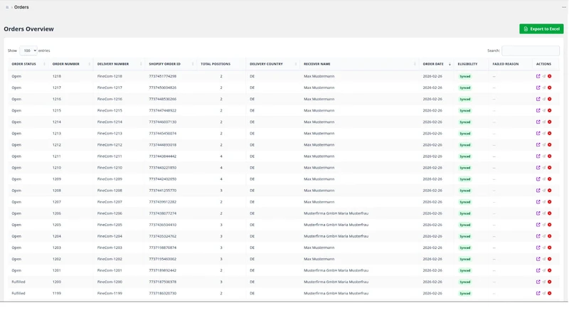Click red cancel icon for order 1203

click(549, 247)
